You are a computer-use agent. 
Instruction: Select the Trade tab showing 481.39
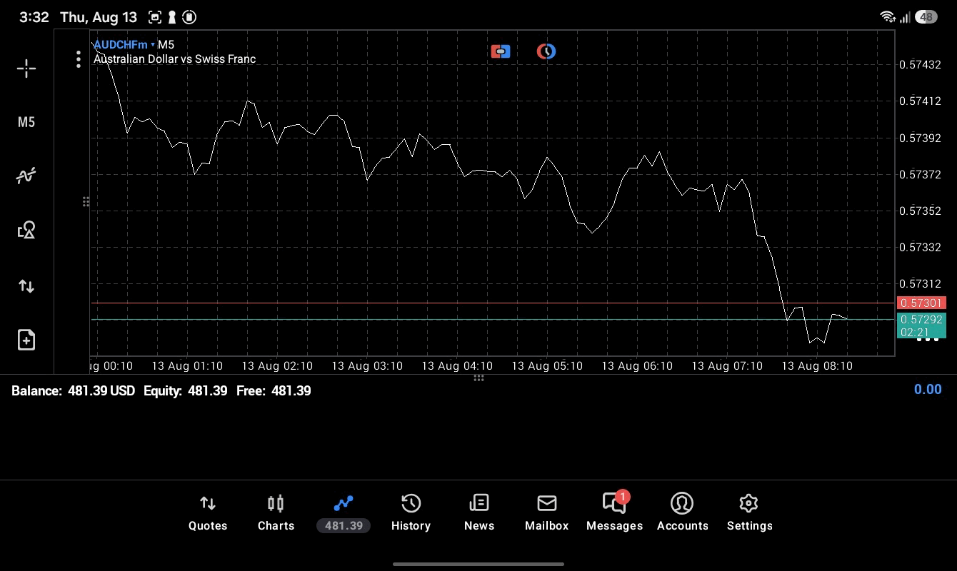click(x=344, y=513)
